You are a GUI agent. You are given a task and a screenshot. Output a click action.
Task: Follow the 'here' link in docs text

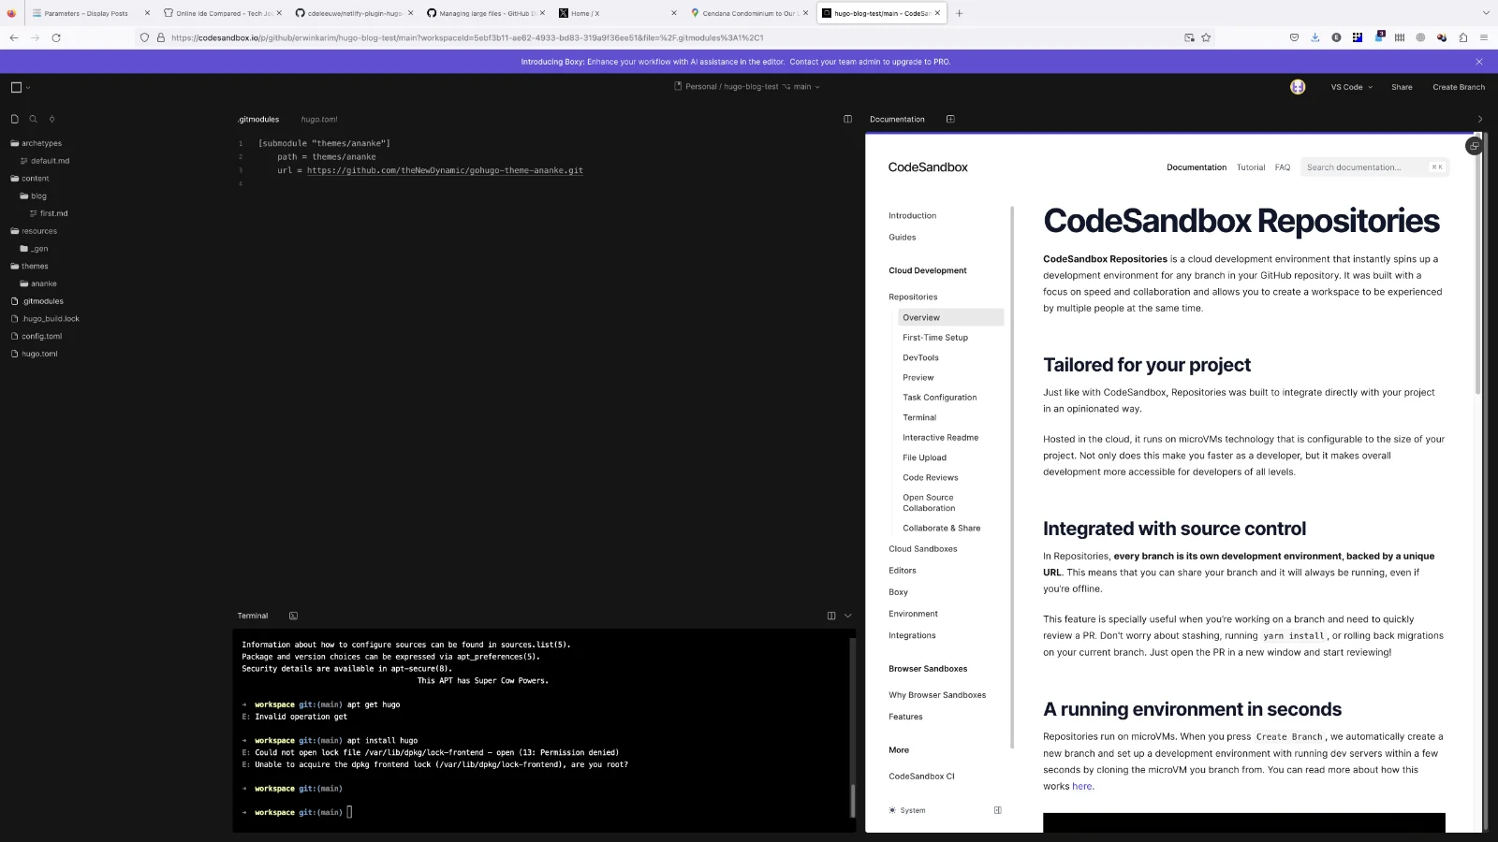coord(1081,787)
